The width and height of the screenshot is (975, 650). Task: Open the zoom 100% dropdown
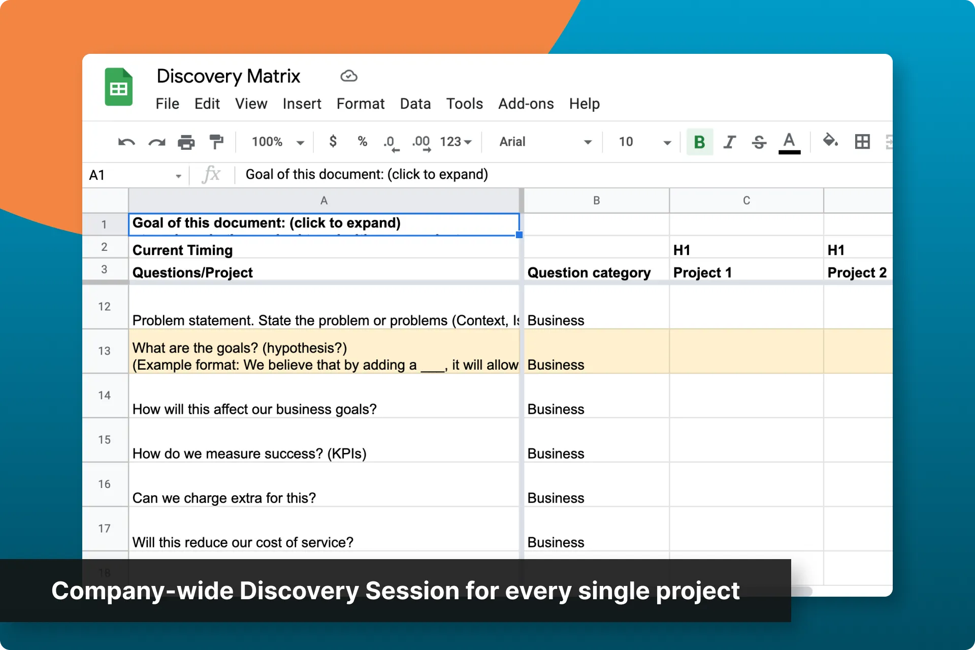click(x=278, y=142)
